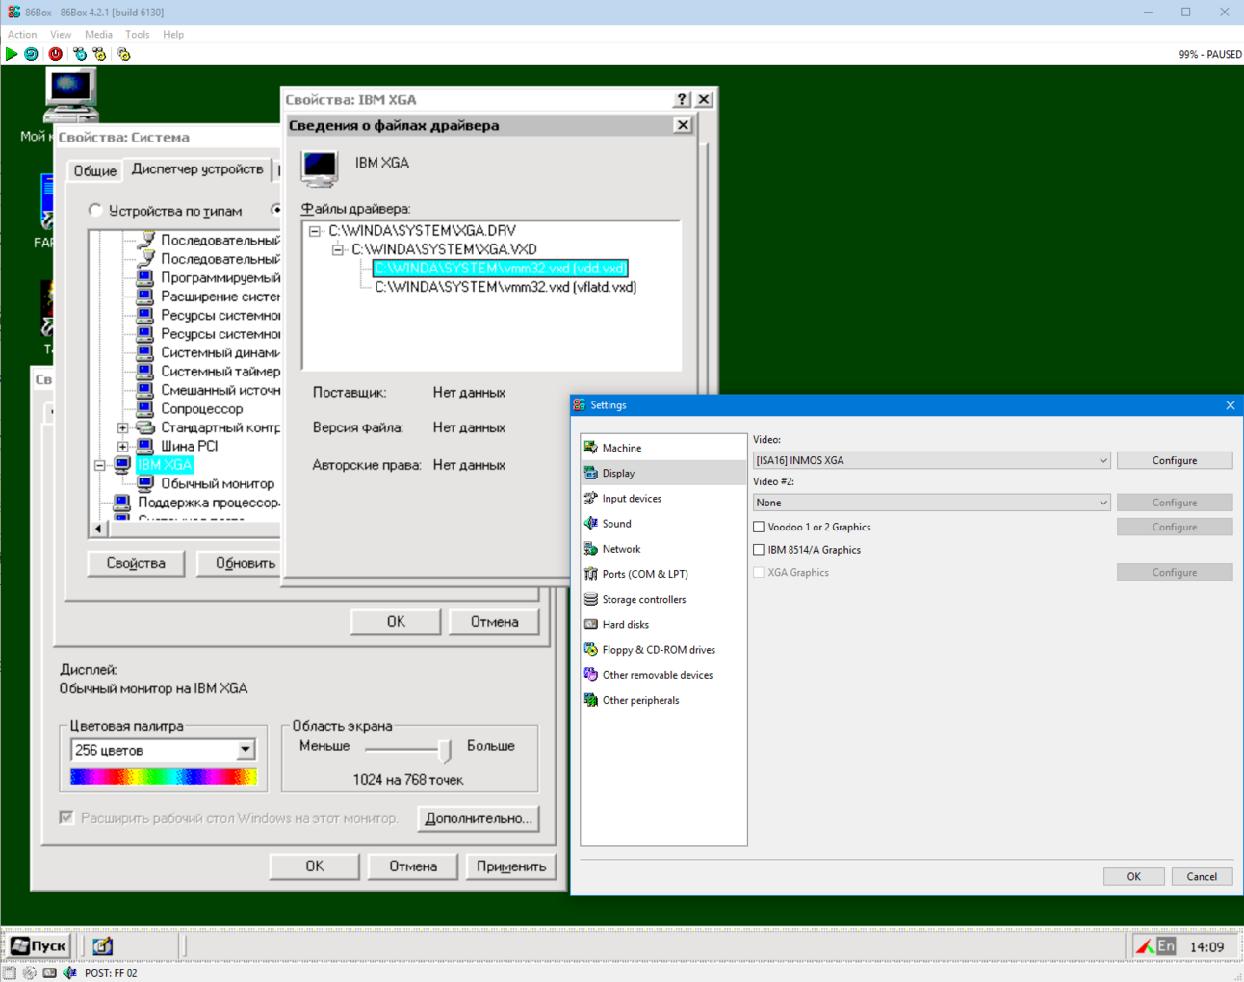Select the My Computer desktop icon

pos(69,96)
